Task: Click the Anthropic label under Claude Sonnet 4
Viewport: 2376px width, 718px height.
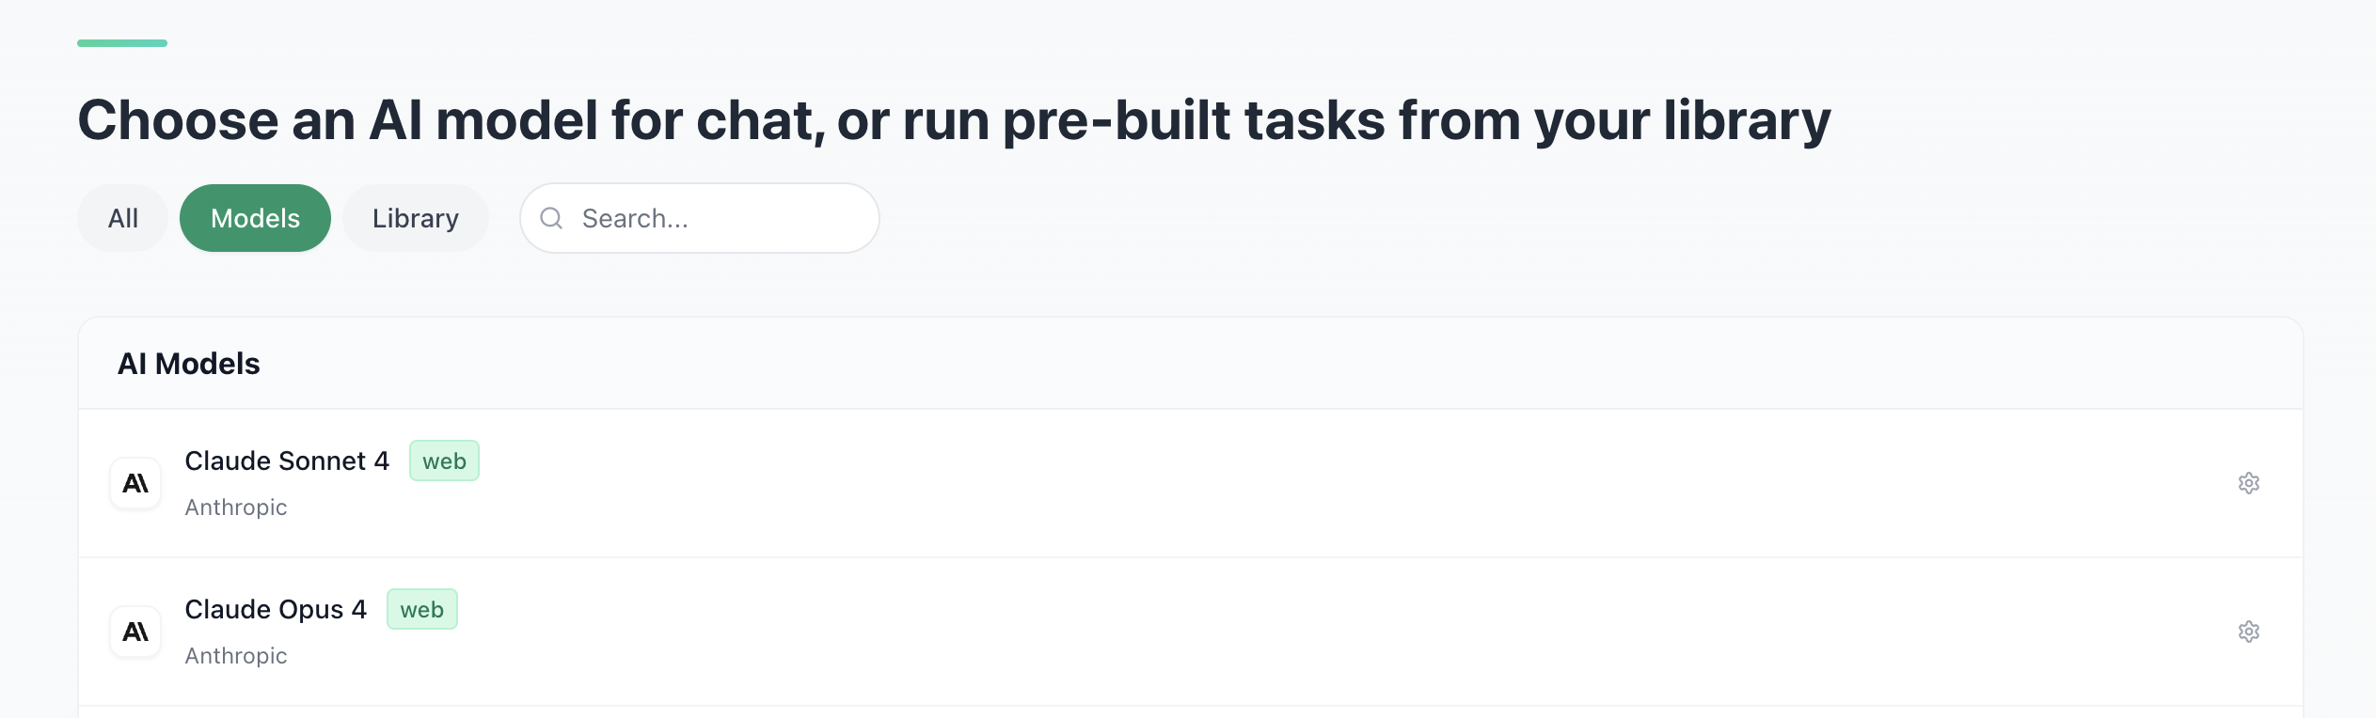Action: coord(236,507)
